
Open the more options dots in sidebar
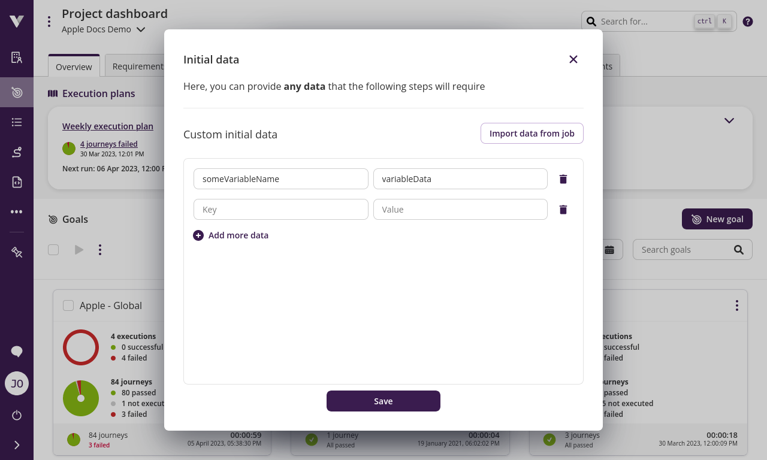17,212
